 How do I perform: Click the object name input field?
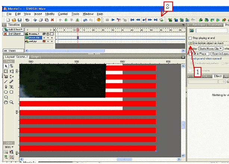[x=211, y=31]
